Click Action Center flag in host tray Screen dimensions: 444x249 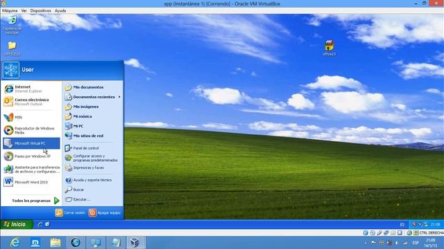pyautogui.click(x=373, y=243)
